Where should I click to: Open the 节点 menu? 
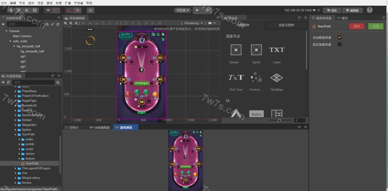coord(22,3)
